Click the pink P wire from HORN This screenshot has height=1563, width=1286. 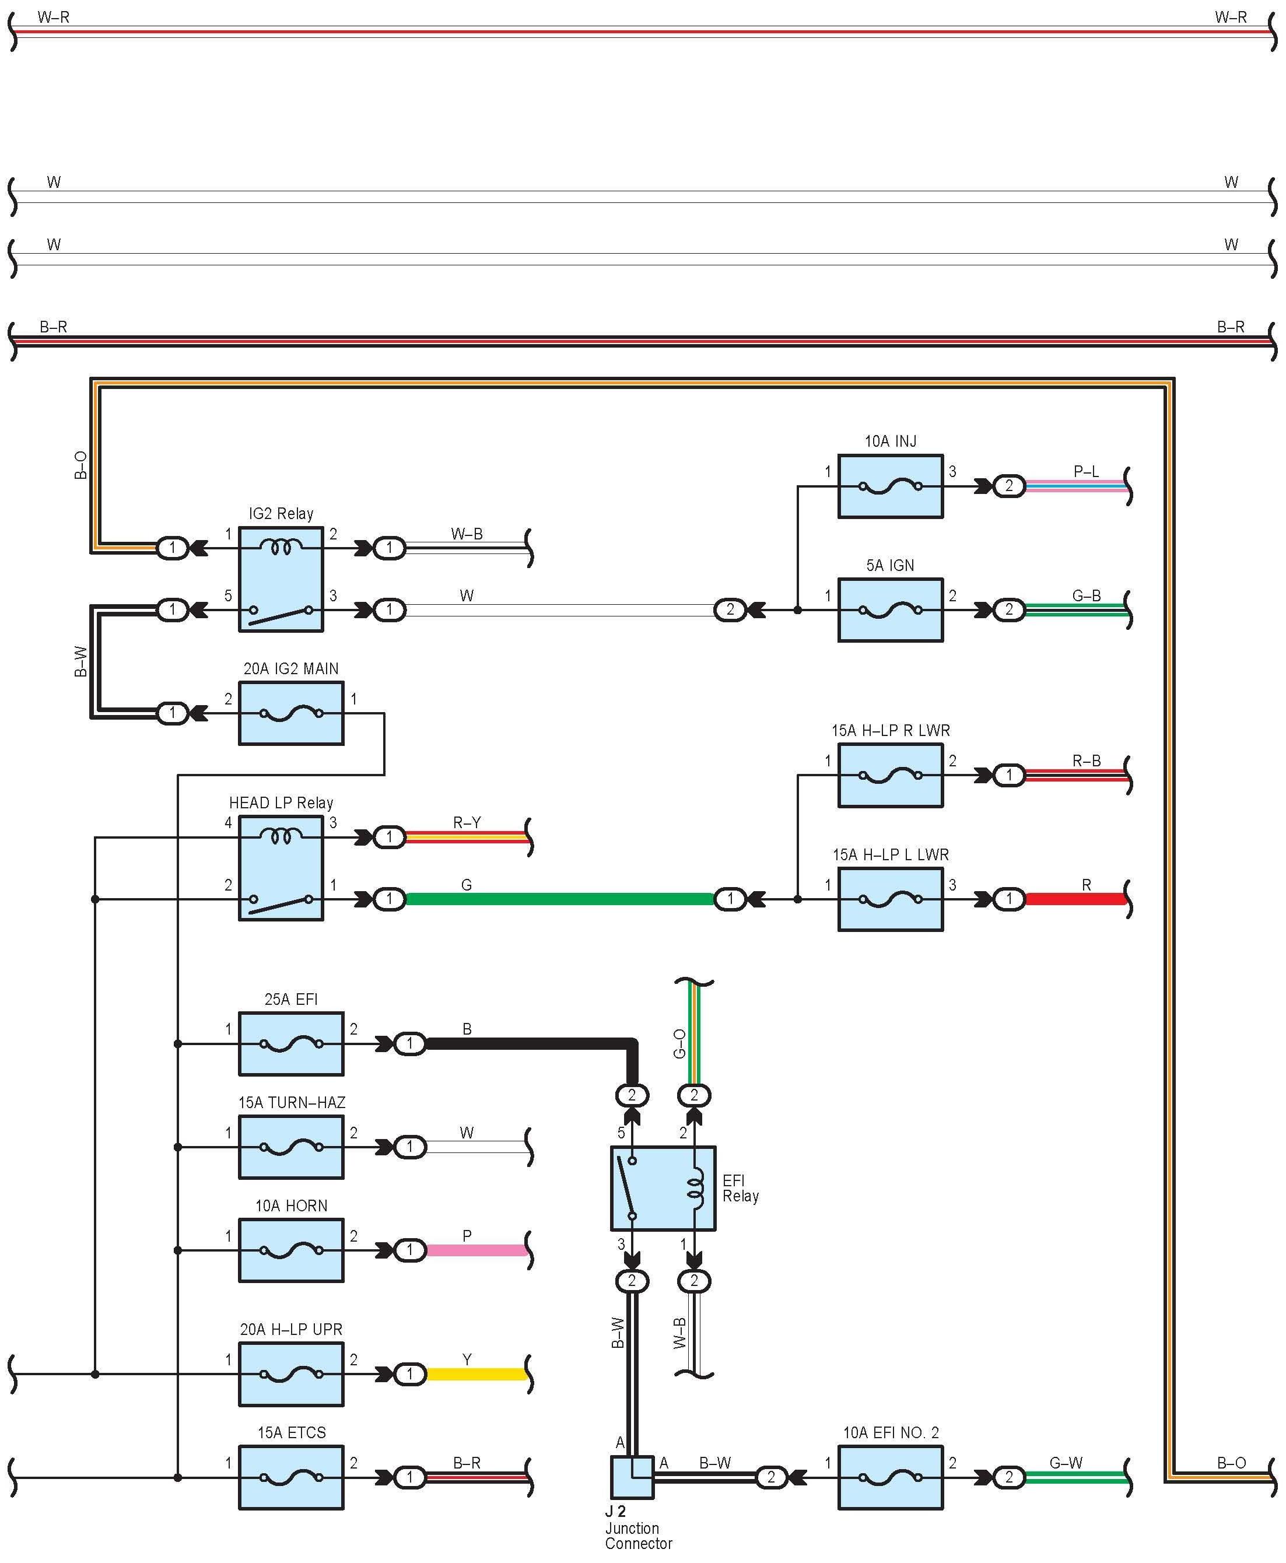coord(476,1250)
